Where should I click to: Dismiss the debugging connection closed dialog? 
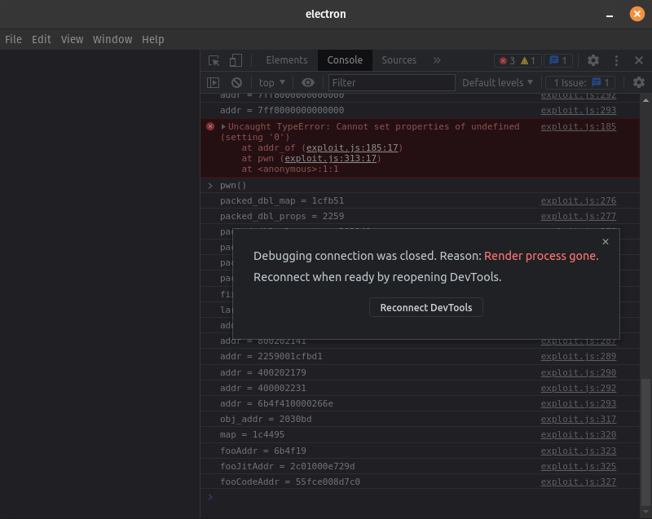click(x=606, y=241)
